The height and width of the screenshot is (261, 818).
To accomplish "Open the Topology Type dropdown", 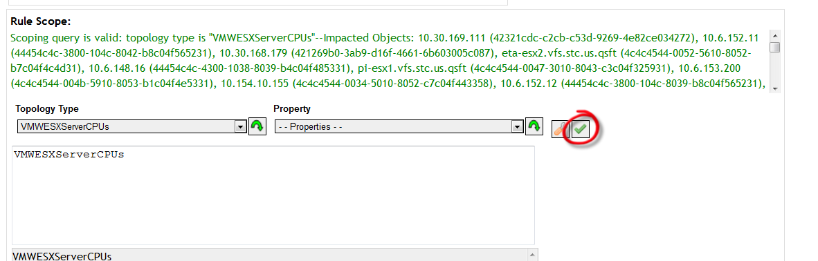I will click(131, 126).
